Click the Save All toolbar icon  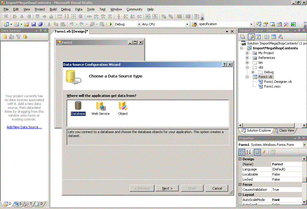point(40,24)
